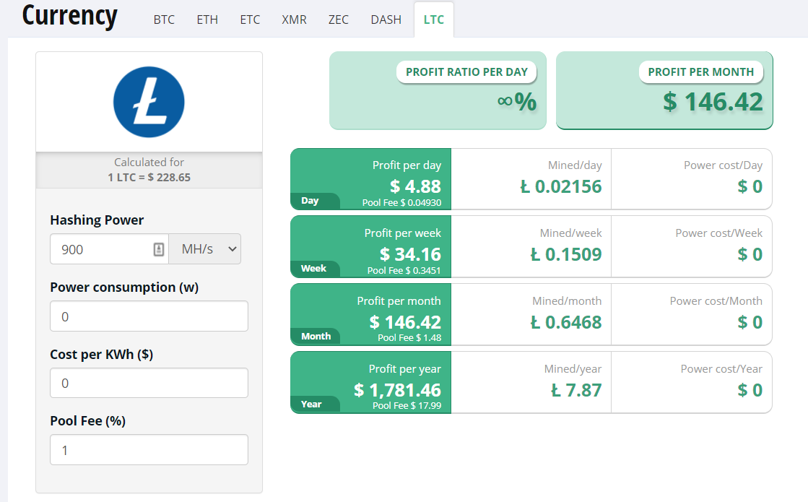Click the Power cost/Day $ 0 value

click(x=750, y=186)
